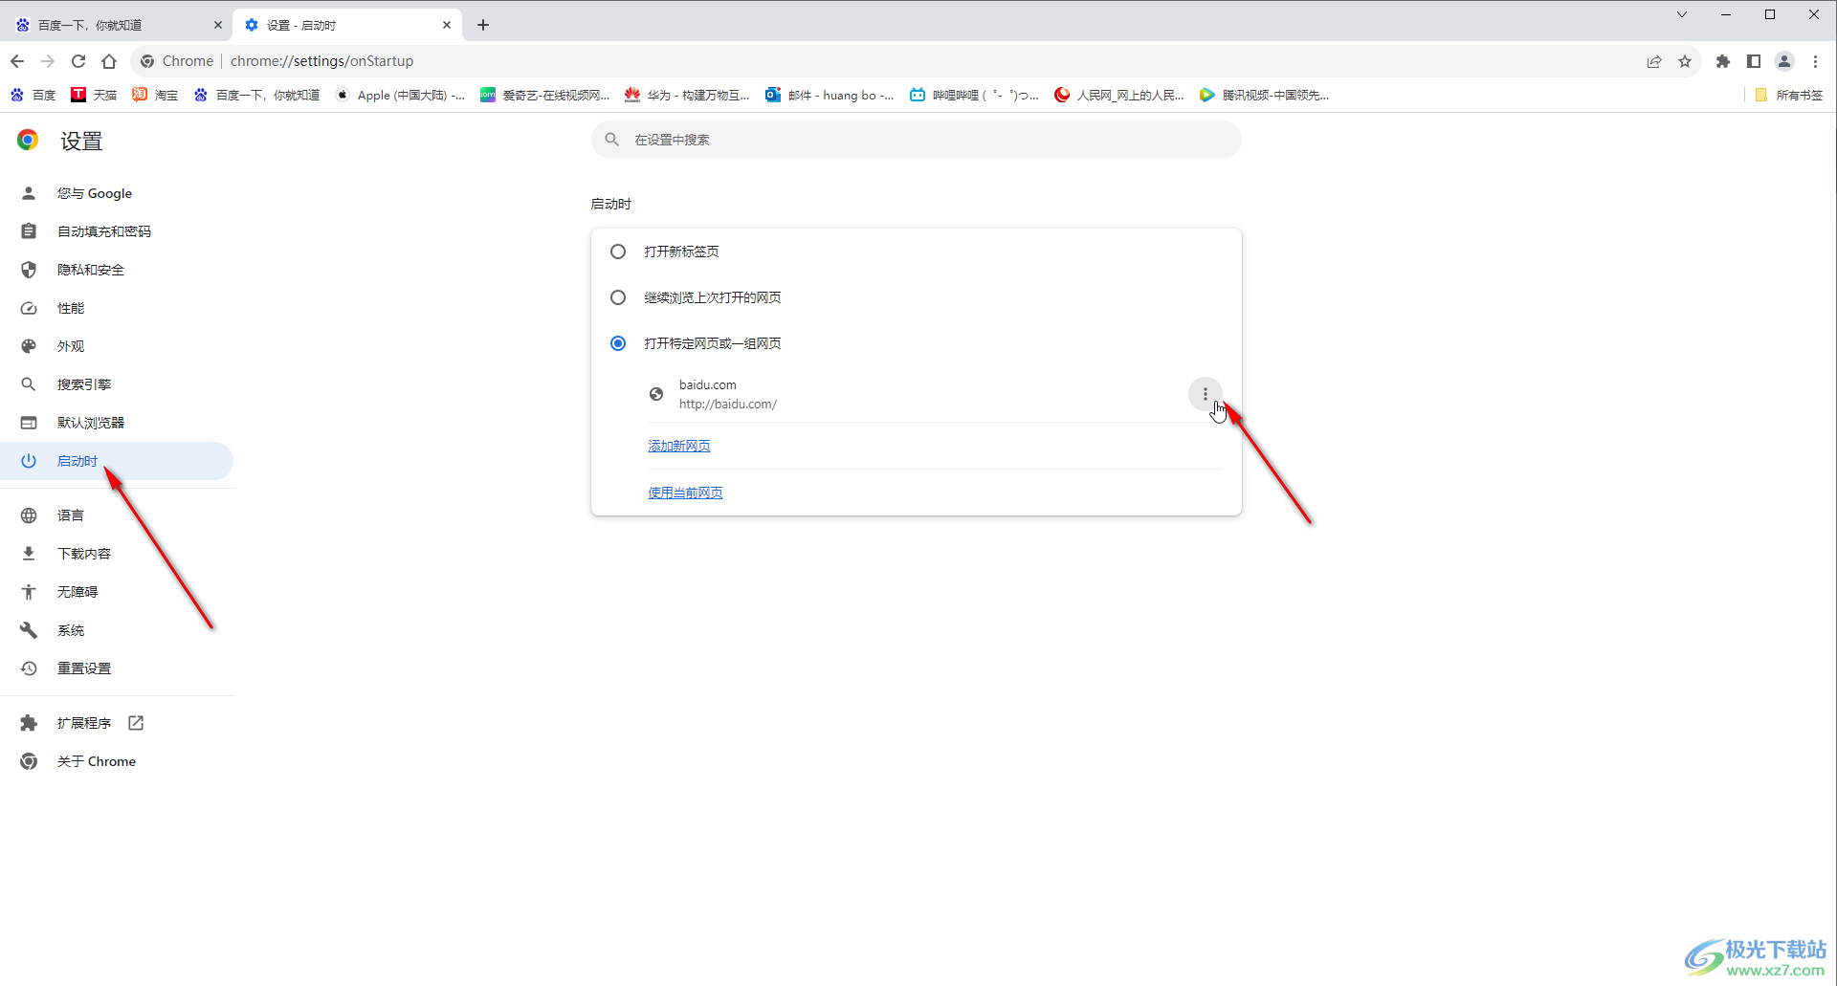The width and height of the screenshot is (1837, 986).
Task: Bookmark this page with the star icon
Action: [x=1685, y=61]
